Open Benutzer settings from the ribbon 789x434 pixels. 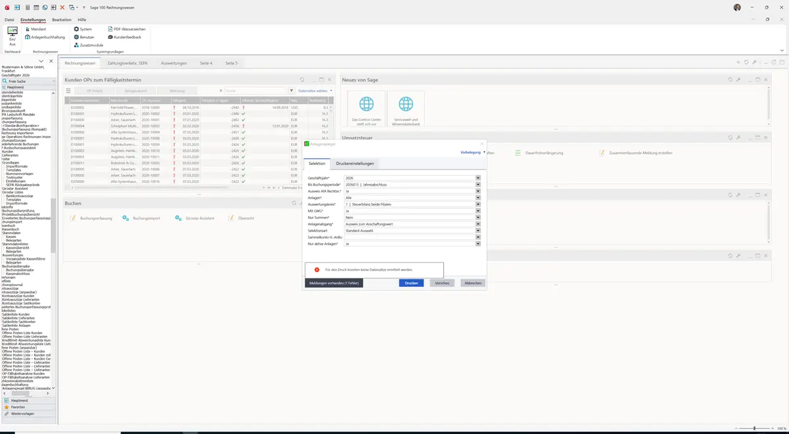tap(84, 37)
